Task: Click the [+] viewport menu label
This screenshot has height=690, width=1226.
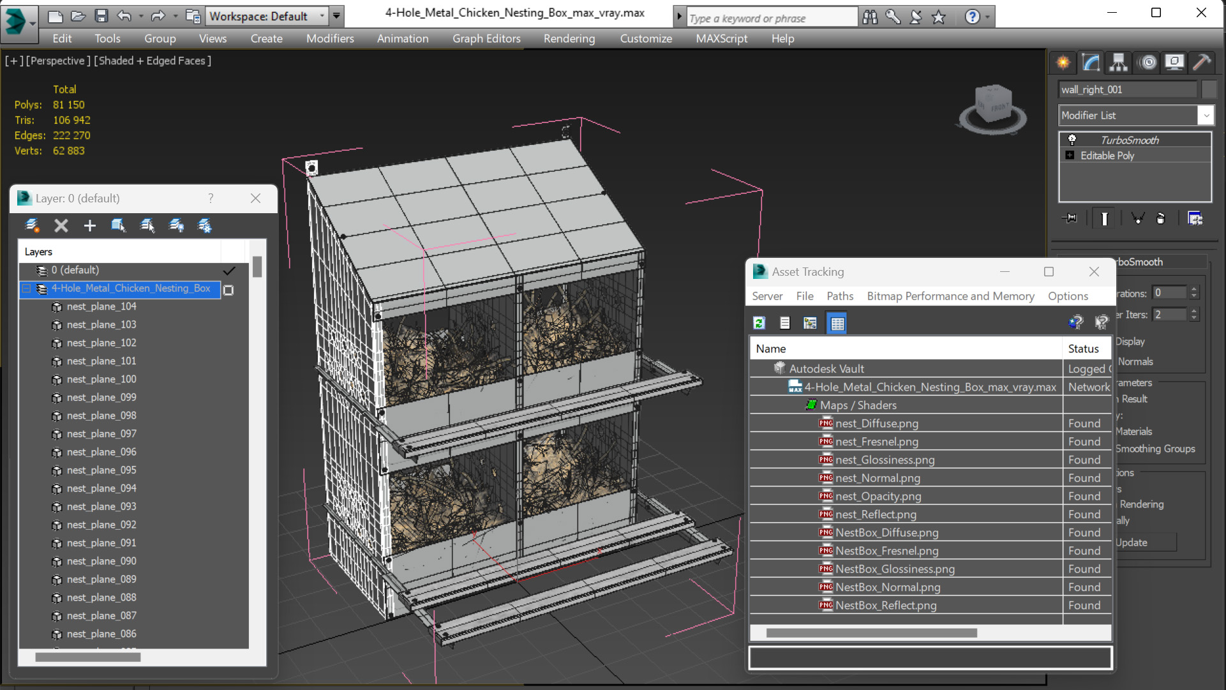Action: click(14, 61)
